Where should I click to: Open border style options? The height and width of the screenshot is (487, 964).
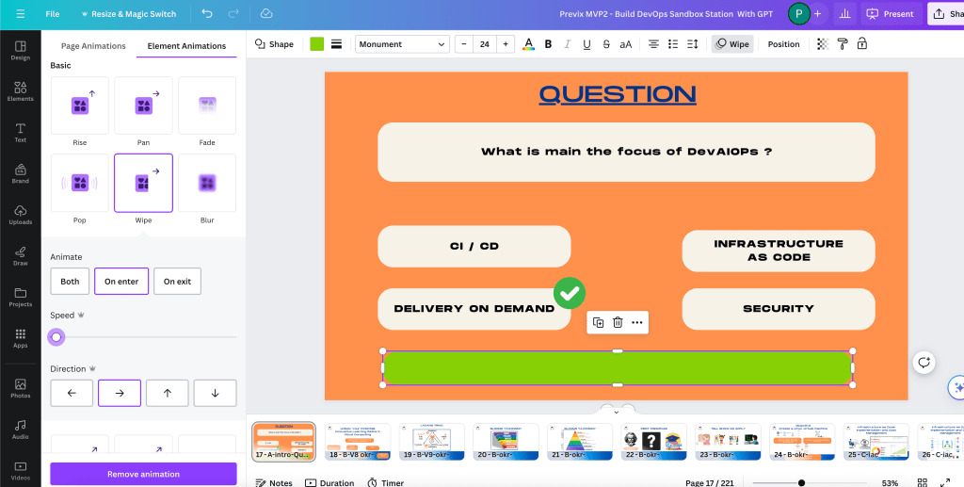(336, 43)
